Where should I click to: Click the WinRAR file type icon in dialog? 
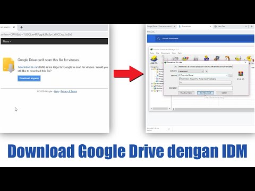pyautogui.click(x=241, y=74)
